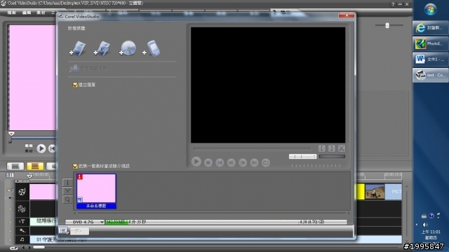Viewport: 449px width, 252px height.
Task: Switch main window to timeline view
Action: click(35, 166)
